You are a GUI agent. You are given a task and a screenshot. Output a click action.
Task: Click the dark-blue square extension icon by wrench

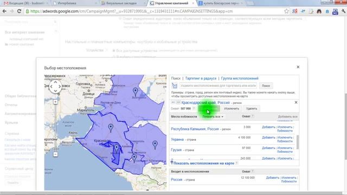pyautogui.click(x=335, y=11)
